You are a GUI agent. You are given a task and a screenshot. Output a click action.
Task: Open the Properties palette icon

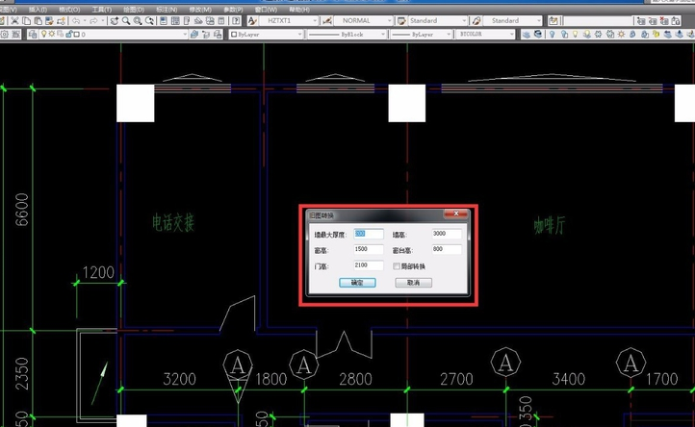164,21
